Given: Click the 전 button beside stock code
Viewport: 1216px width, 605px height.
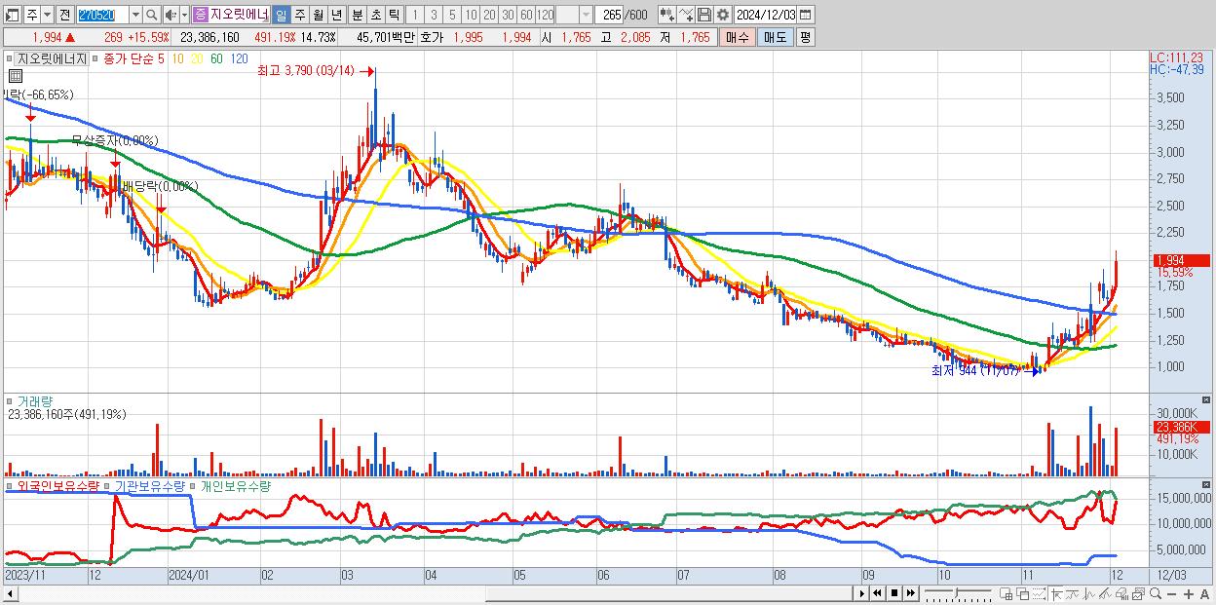Looking at the screenshot, I should point(64,15).
